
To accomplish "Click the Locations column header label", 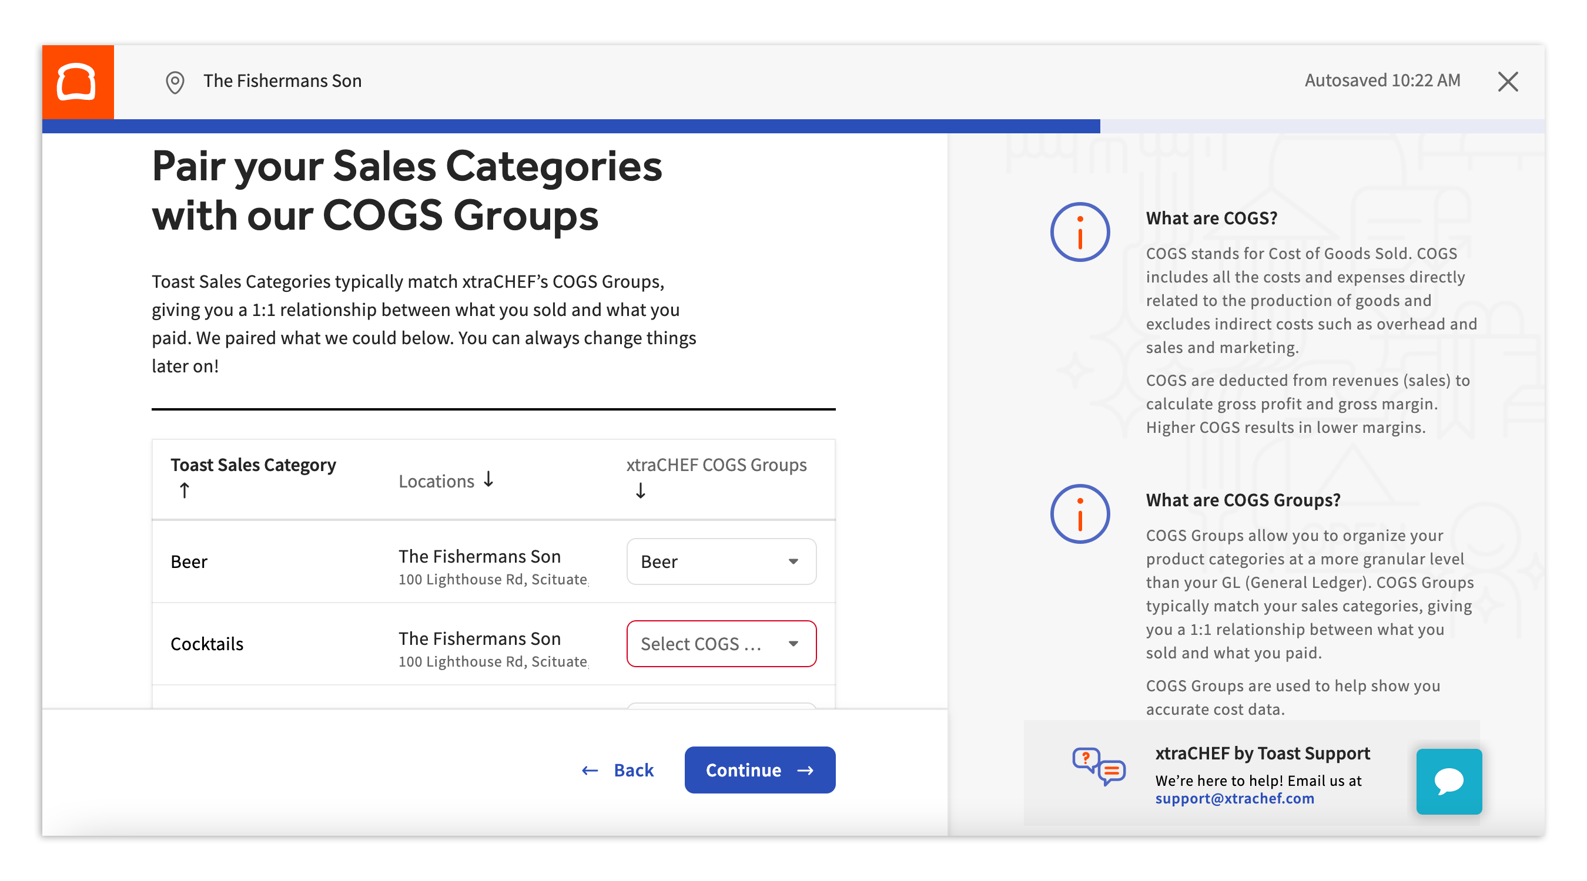I will coord(436,481).
